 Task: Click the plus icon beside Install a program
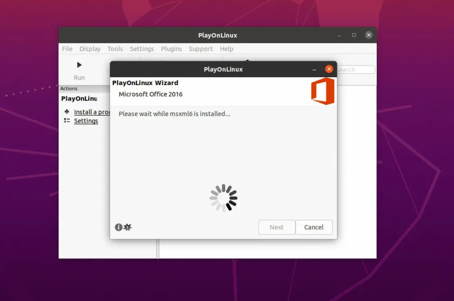click(x=67, y=112)
